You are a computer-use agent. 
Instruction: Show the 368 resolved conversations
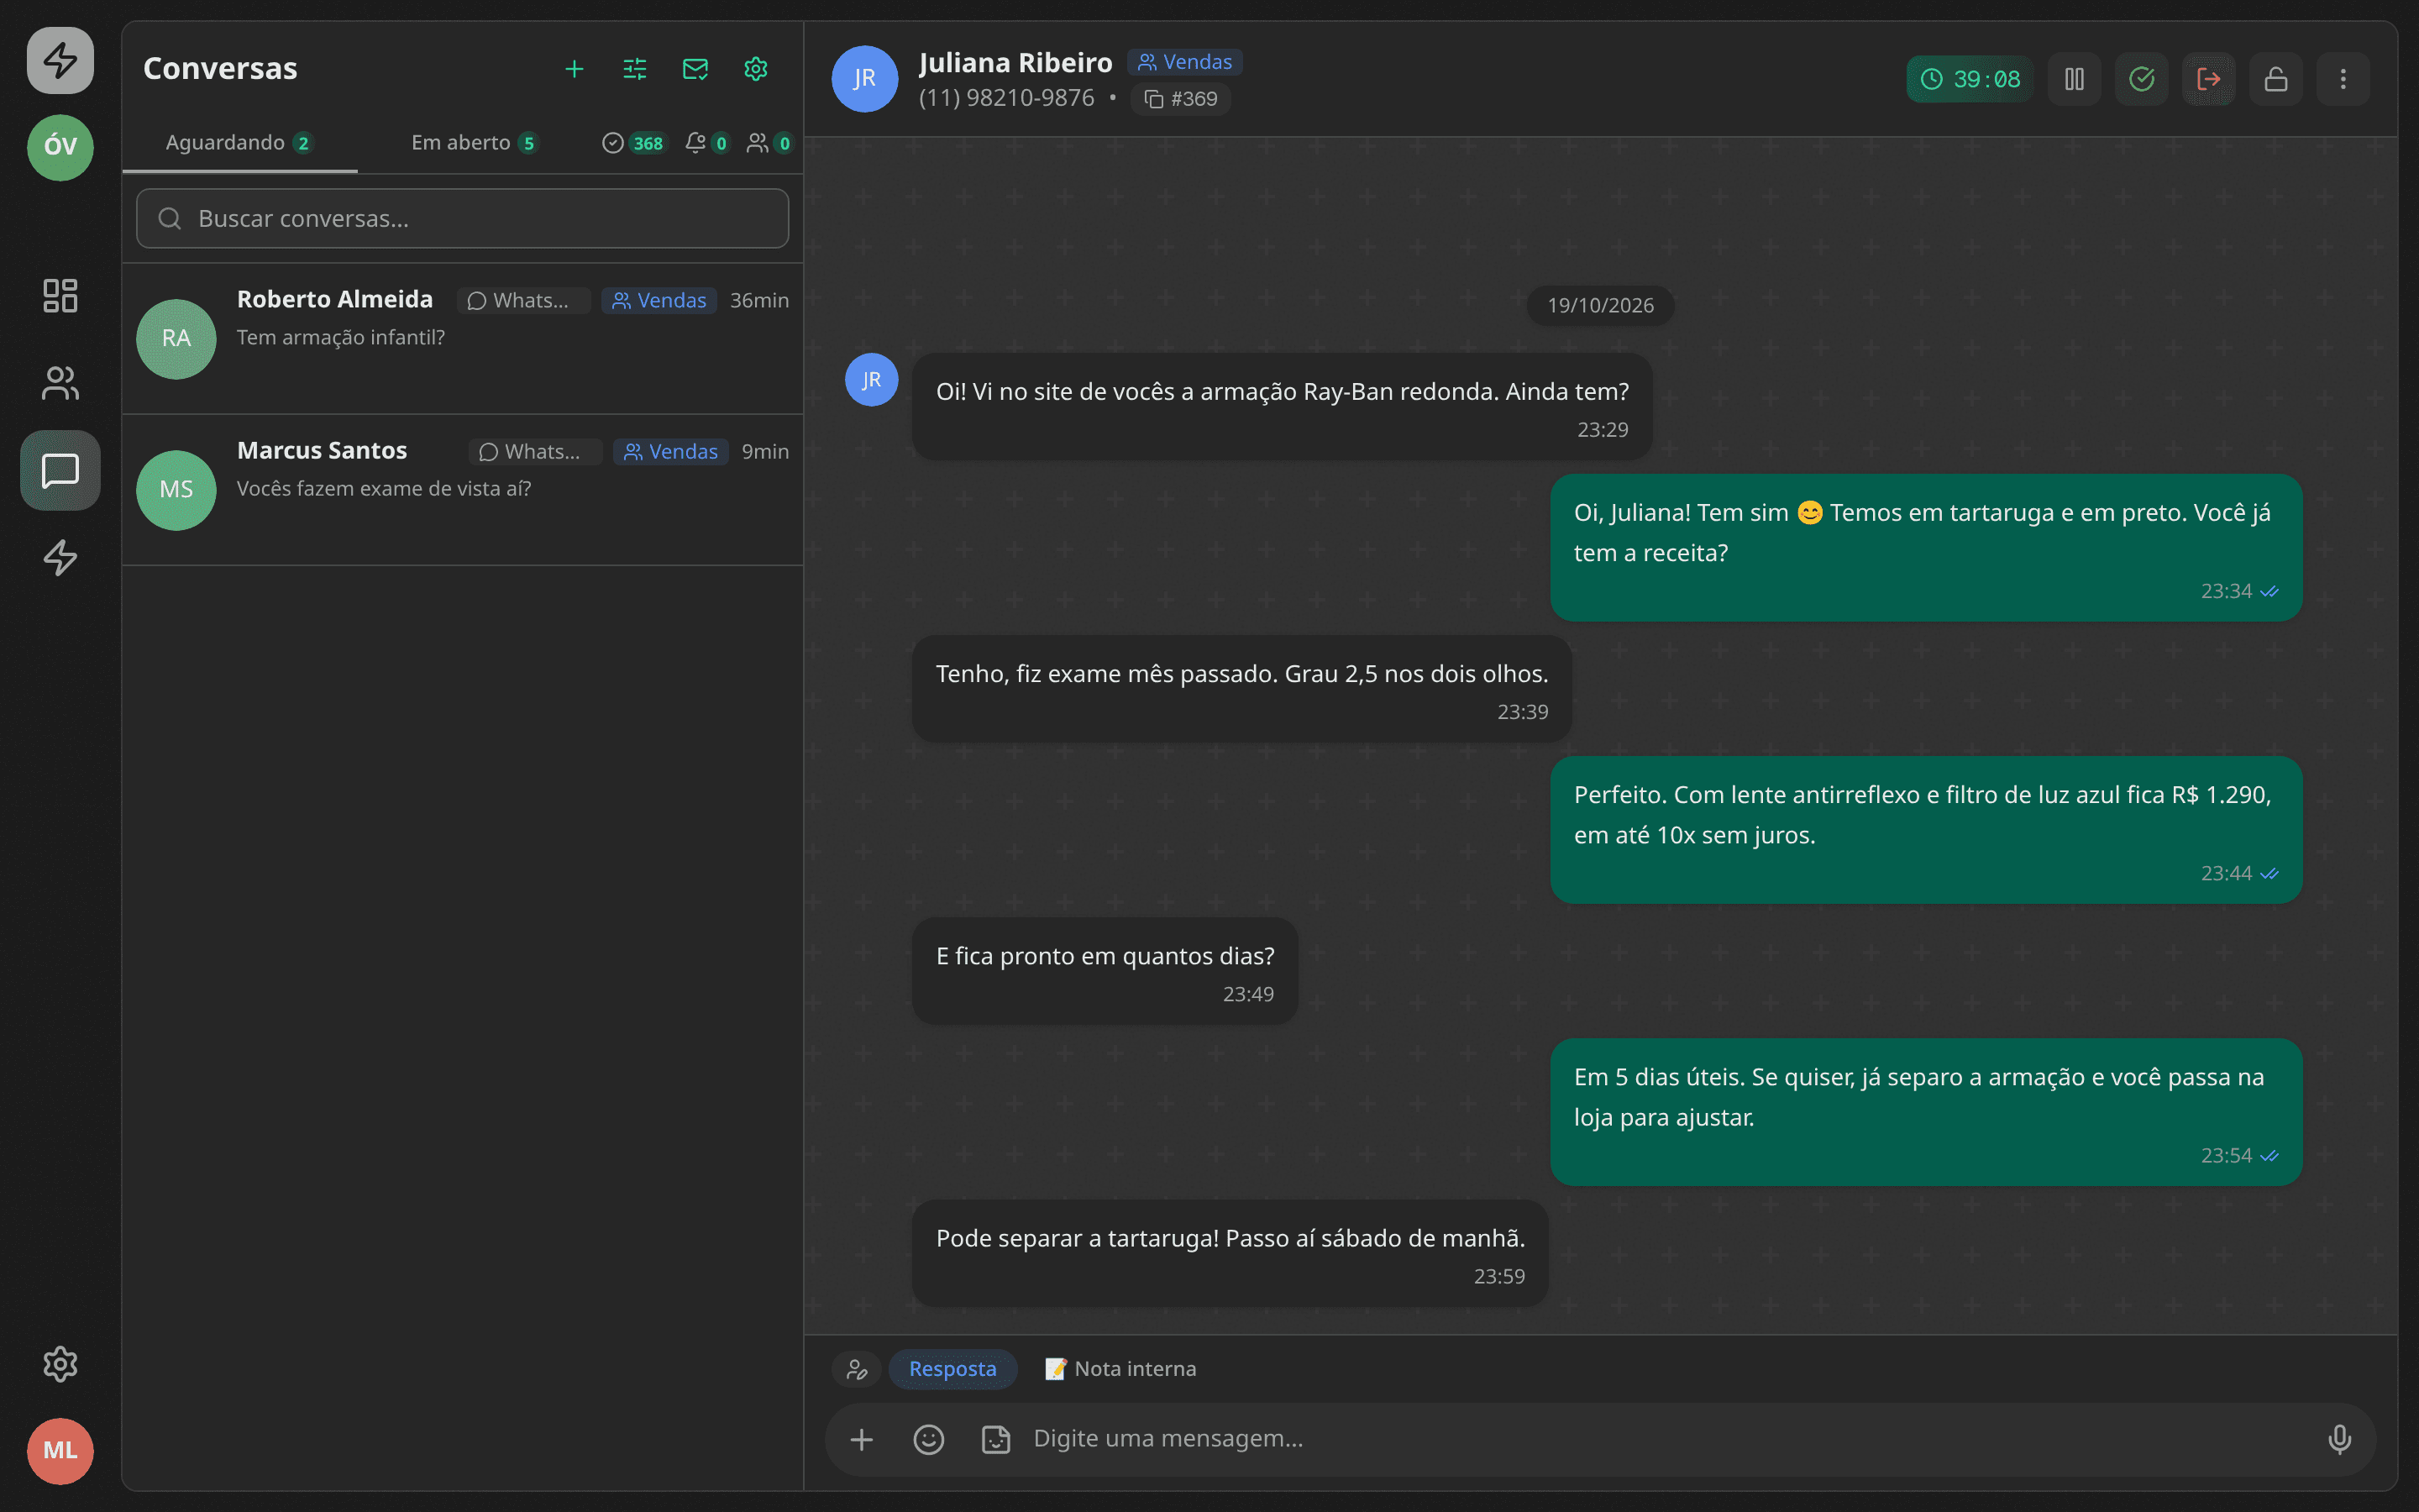[x=634, y=143]
